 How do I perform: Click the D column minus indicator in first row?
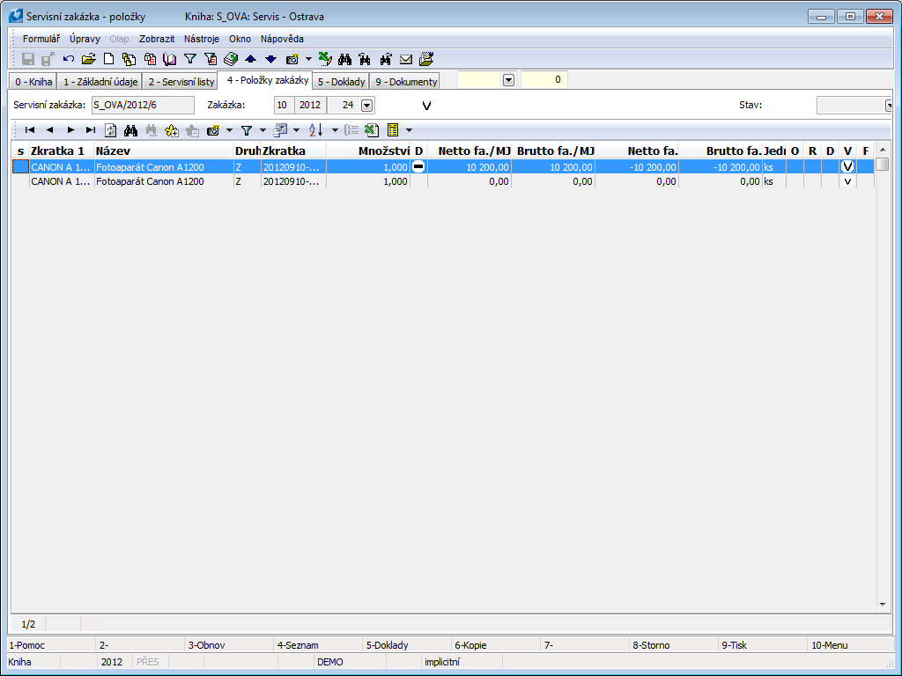(418, 166)
